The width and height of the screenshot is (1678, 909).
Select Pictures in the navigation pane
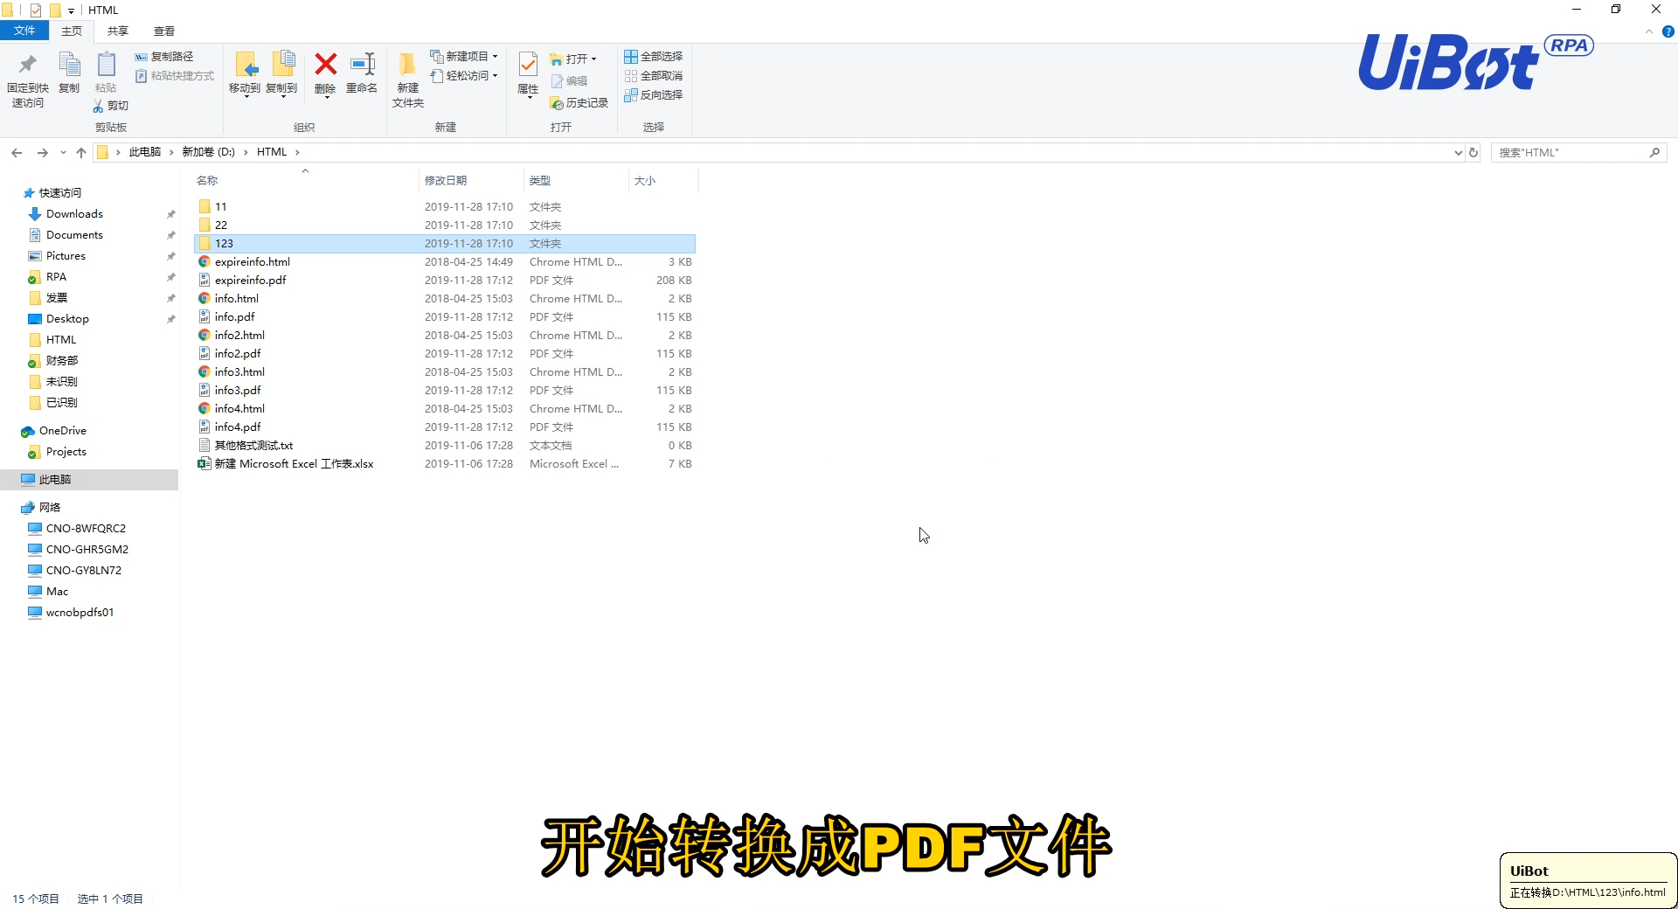click(x=66, y=256)
